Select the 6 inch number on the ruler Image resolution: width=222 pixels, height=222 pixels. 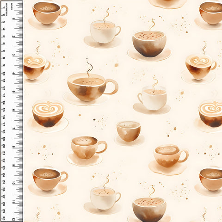(x=14, y=110)
